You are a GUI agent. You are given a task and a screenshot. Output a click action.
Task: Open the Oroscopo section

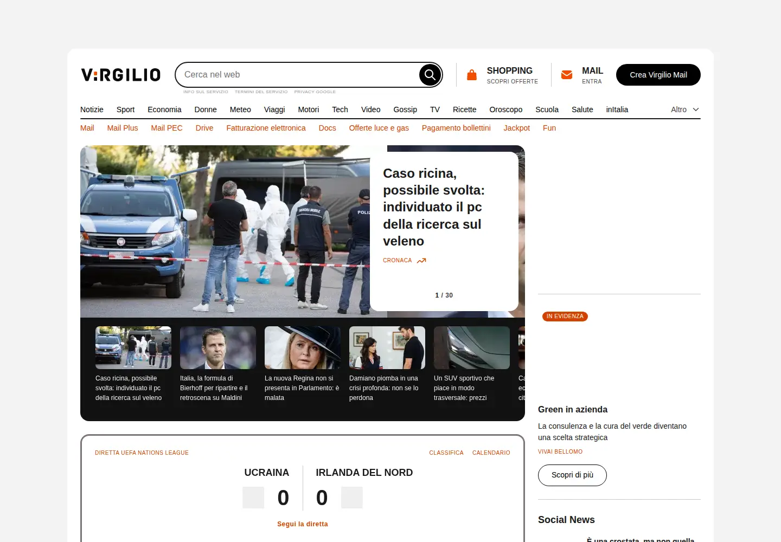coord(506,109)
